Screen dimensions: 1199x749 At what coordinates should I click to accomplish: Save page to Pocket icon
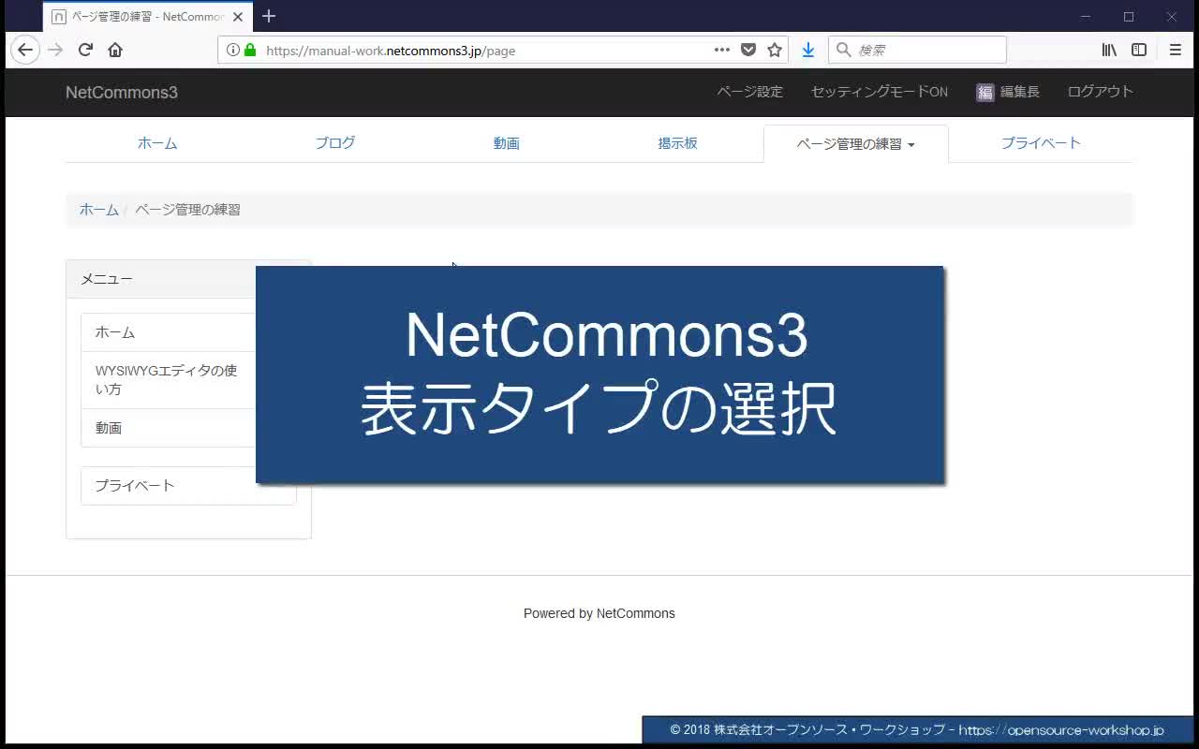[x=748, y=50]
